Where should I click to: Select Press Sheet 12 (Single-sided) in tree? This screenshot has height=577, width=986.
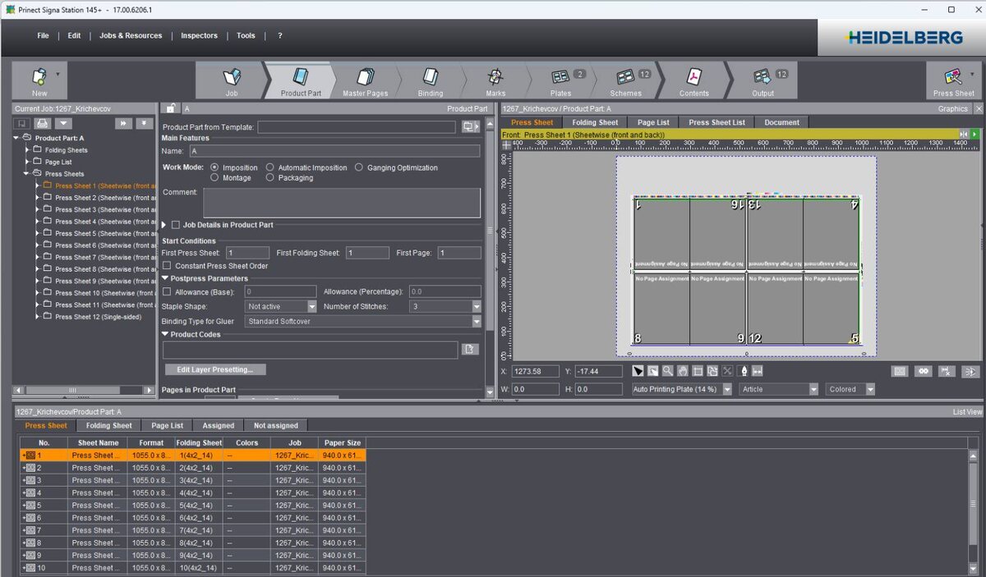point(98,317)
